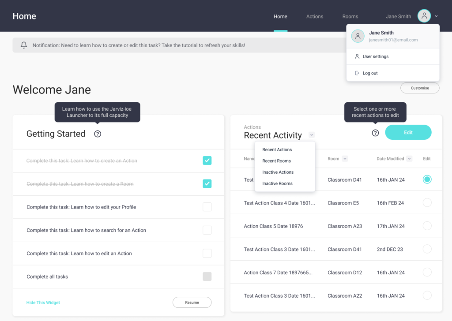Click the Hide This Widget link

point(43,302)
